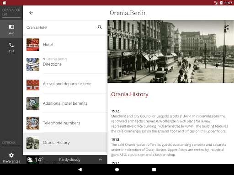Tap the location pin beside Orania.Berlin
The height and width of the screenshot is (175, 234).
click(x=44, y=59)
